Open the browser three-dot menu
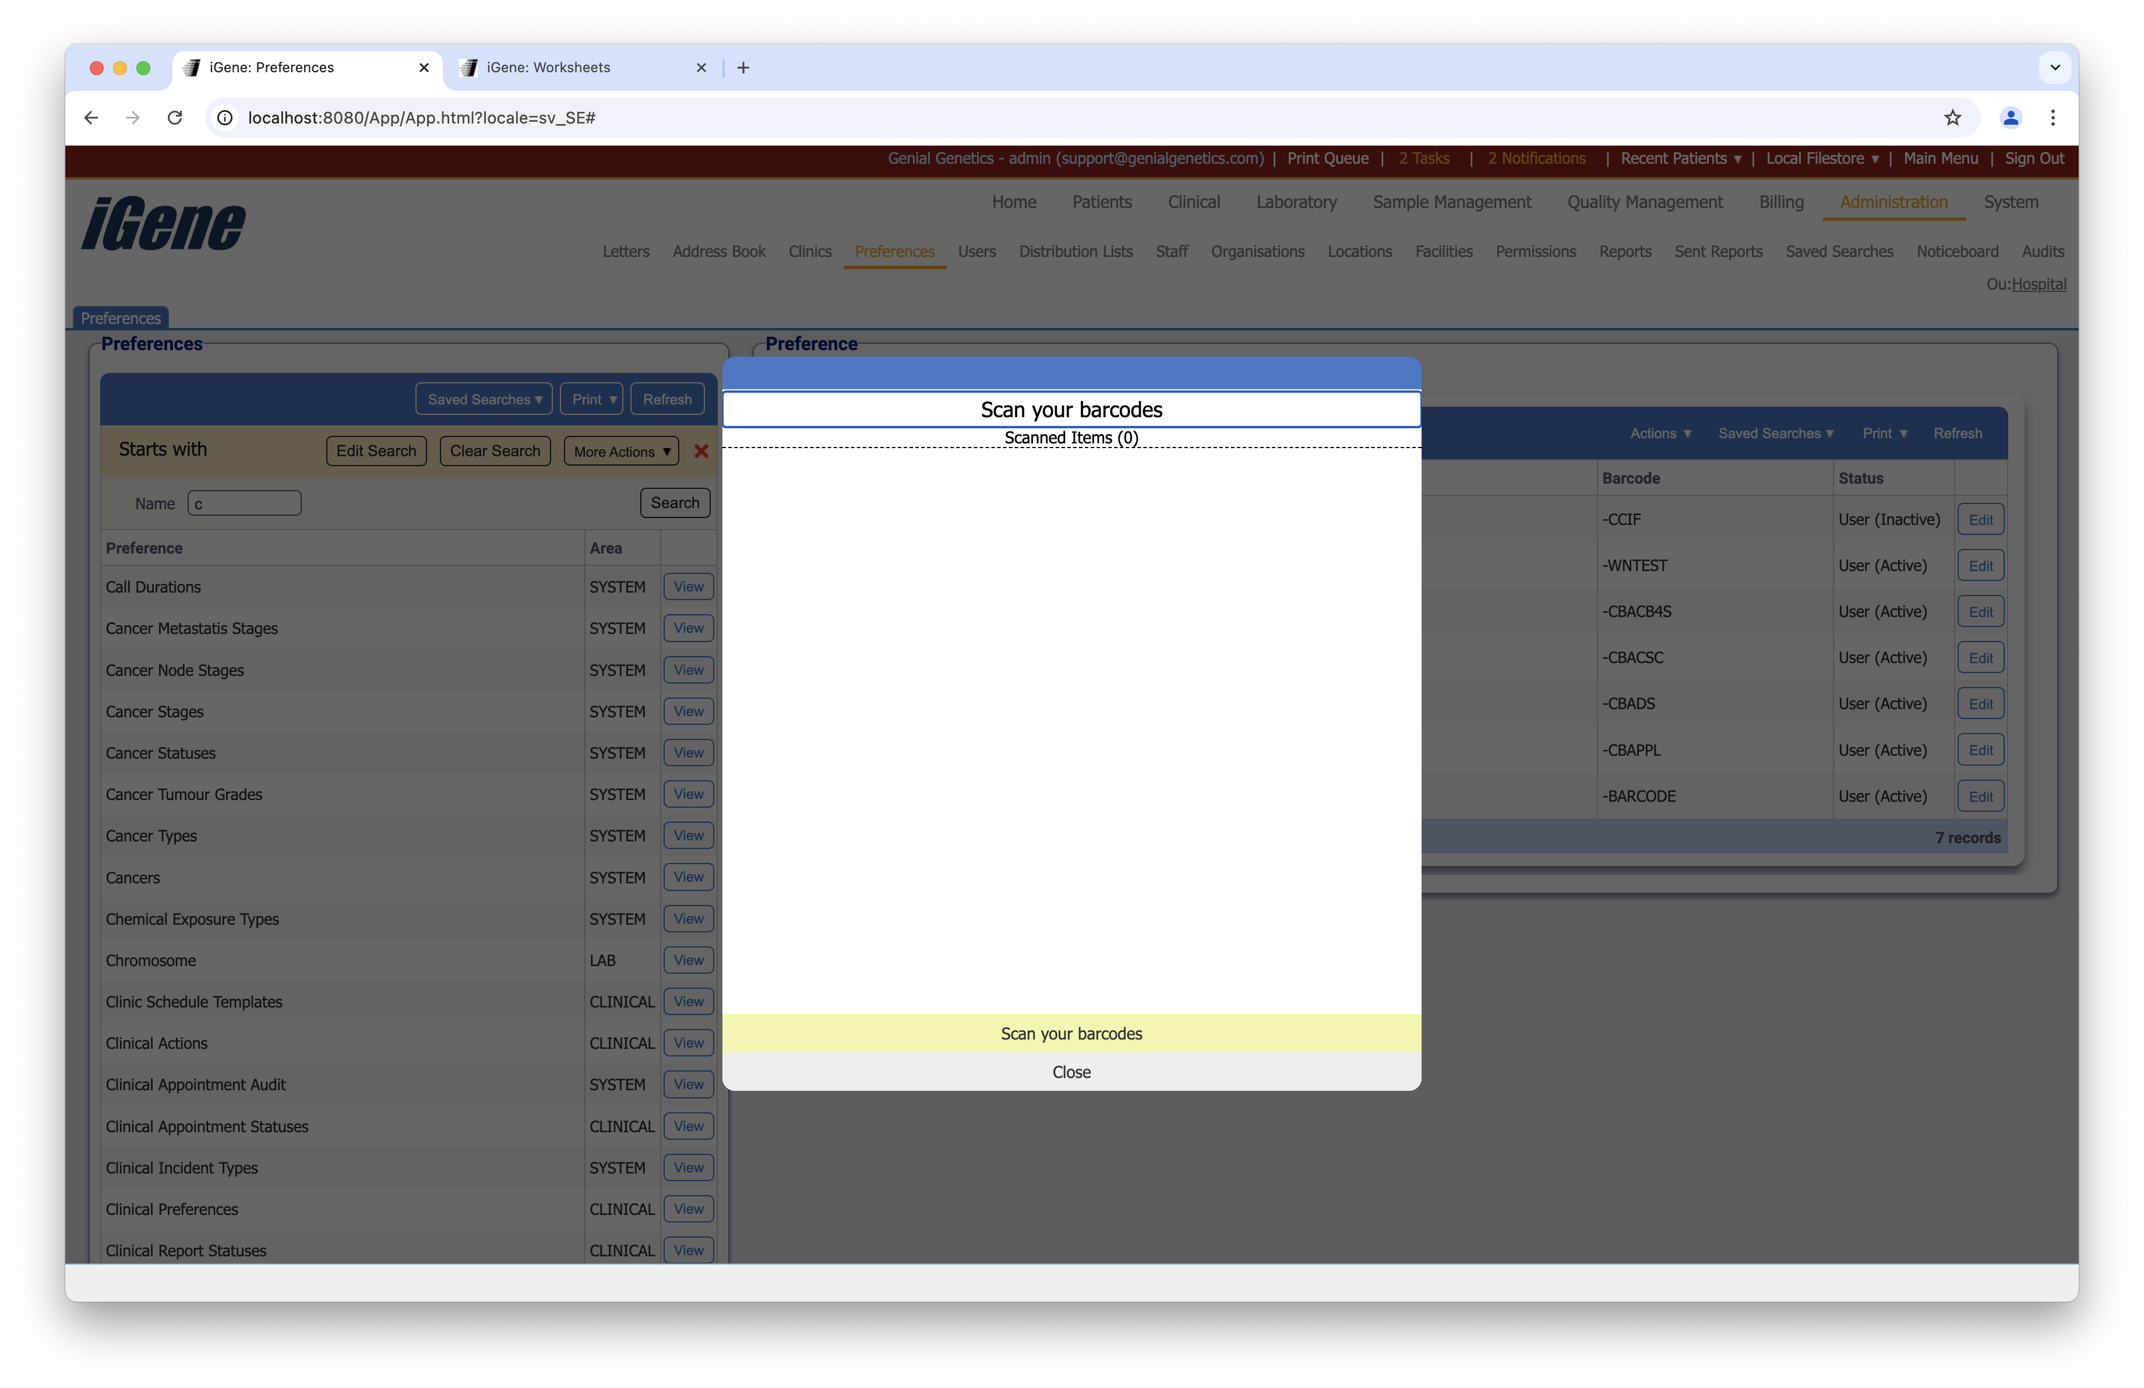Image resolution: width=2144 pixels, height=1388 pixels. [2053, 118]
